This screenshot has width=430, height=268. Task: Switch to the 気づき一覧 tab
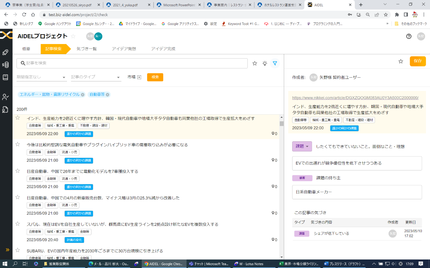click(87, 48)
